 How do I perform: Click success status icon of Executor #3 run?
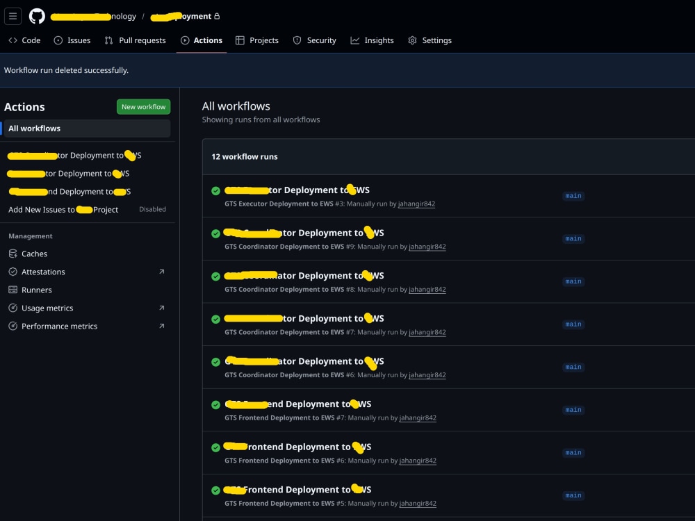pyautogui.click(x=216, y=191)
